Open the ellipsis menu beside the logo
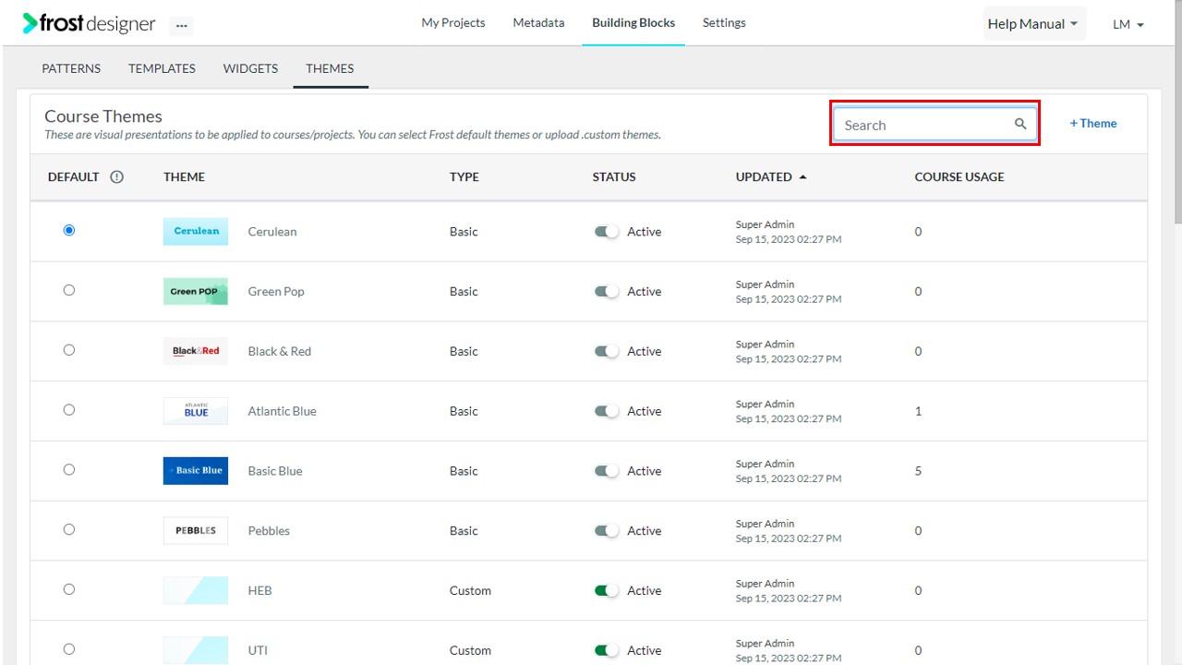1182x665 pixels. [x=181, y=25]
